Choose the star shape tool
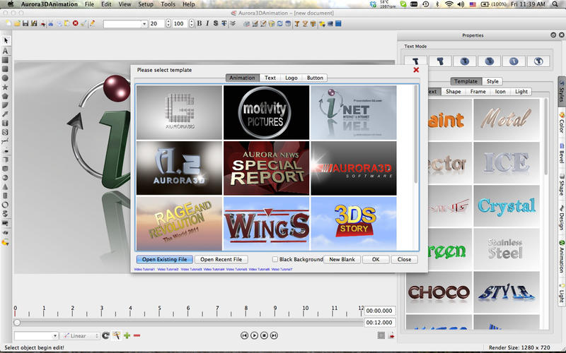The image size is (566, 353). click(x=6, y=87)
